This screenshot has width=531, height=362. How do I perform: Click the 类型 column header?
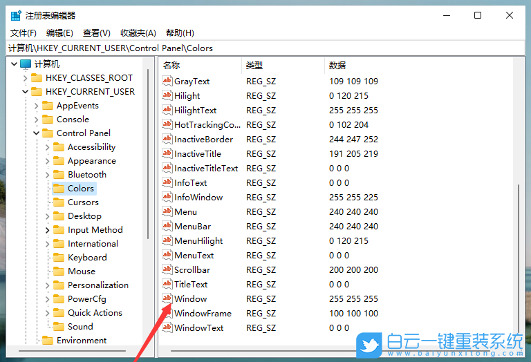[x=283, y=66]
